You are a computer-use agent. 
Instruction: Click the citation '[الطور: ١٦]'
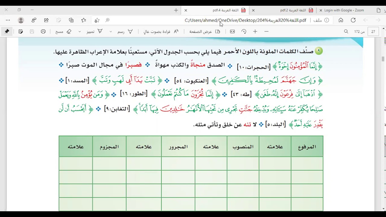click(x=134, y=94)
